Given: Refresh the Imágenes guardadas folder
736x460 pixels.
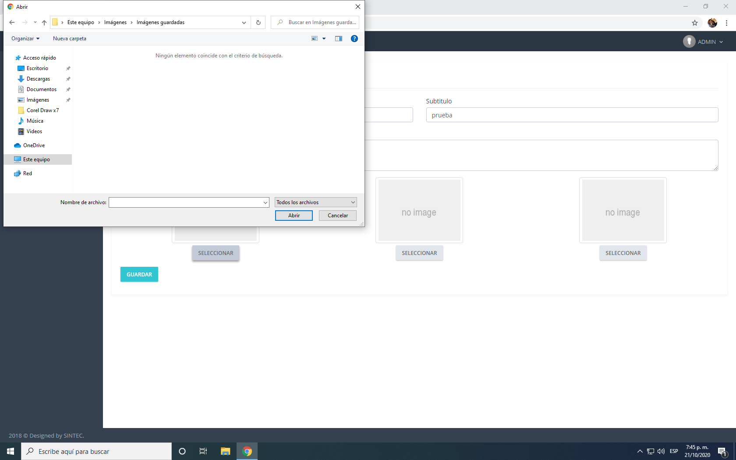Looking at the screenshot, I should coord(258,22).
